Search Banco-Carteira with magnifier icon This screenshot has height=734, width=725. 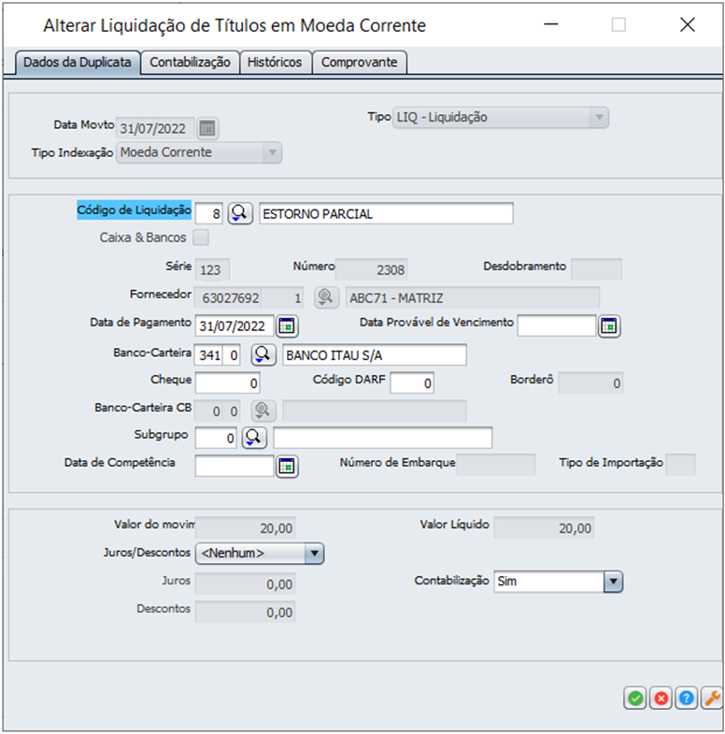[263, 354]
